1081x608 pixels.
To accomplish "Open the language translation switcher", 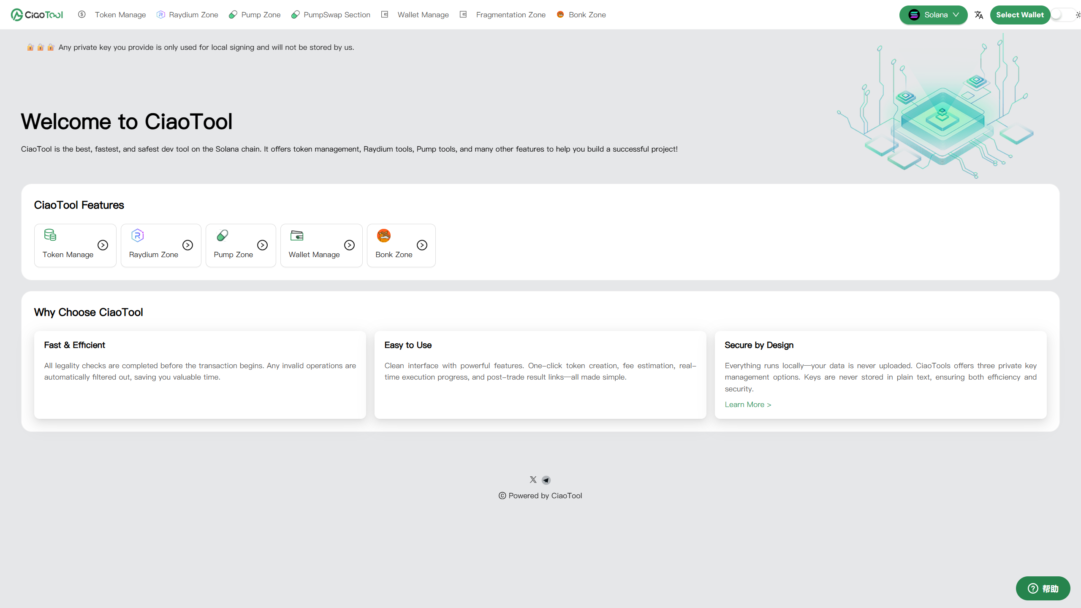I will [x=979, y=15].
